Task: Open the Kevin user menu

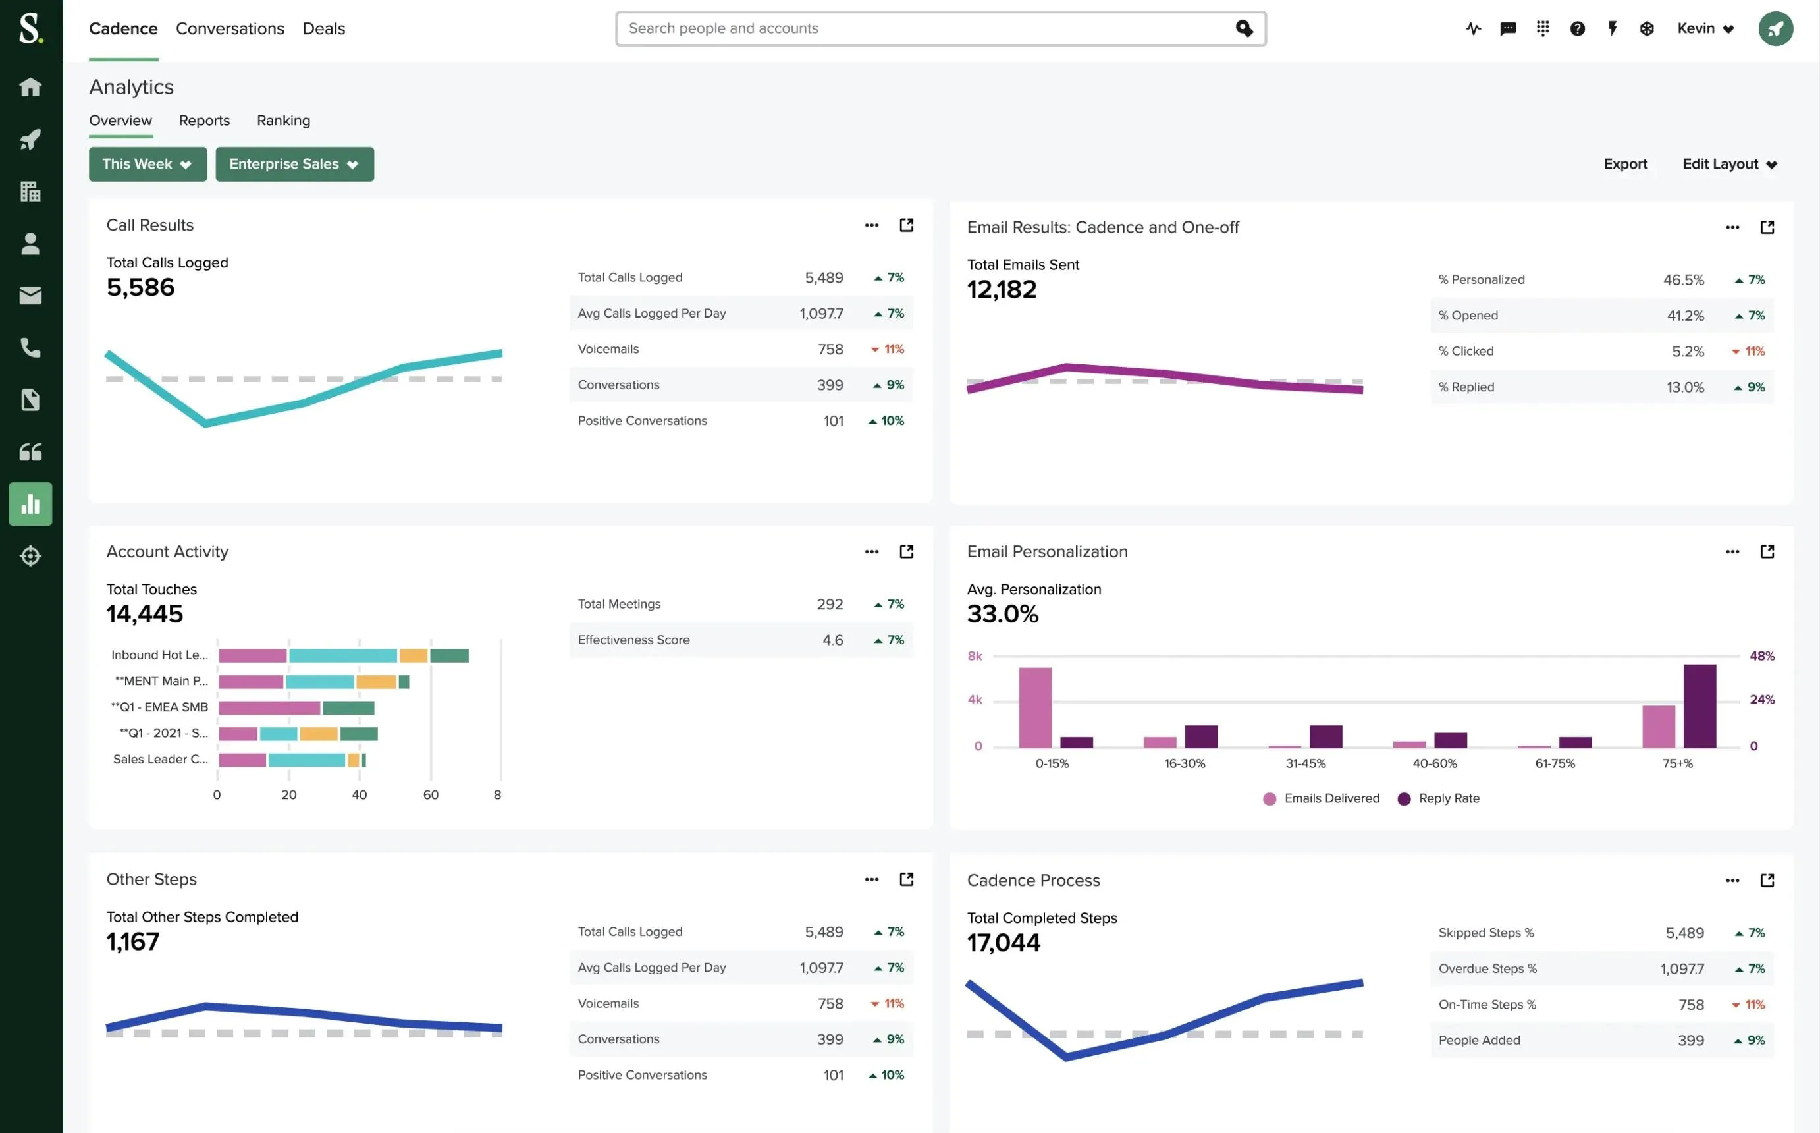Action: tap(1705, 28)
